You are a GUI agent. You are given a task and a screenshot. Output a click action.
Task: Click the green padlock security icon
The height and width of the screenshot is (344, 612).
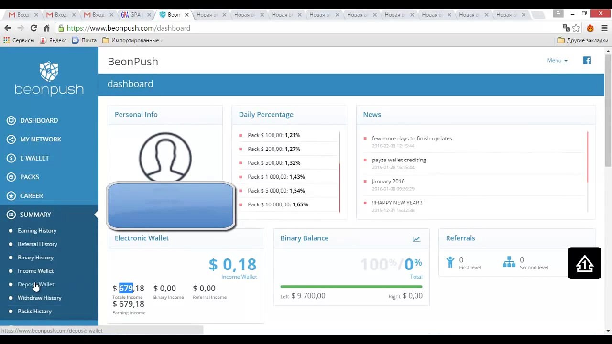61,28
